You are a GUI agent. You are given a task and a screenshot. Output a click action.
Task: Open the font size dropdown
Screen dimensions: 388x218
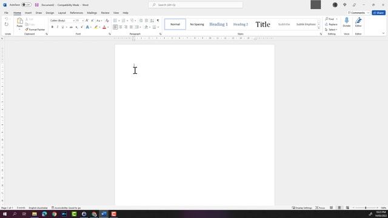(x=82, y=21)
